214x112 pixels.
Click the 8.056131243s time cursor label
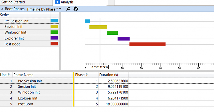pyautogui.click(x=100, y=67)
